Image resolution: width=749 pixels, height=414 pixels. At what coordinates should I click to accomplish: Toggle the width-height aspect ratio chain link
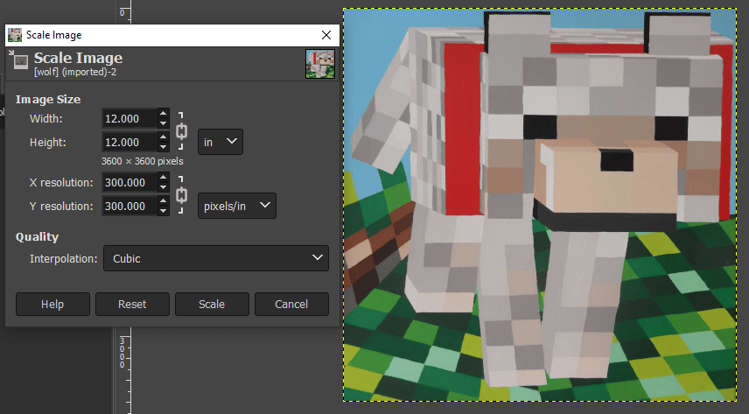pos(181,131)
